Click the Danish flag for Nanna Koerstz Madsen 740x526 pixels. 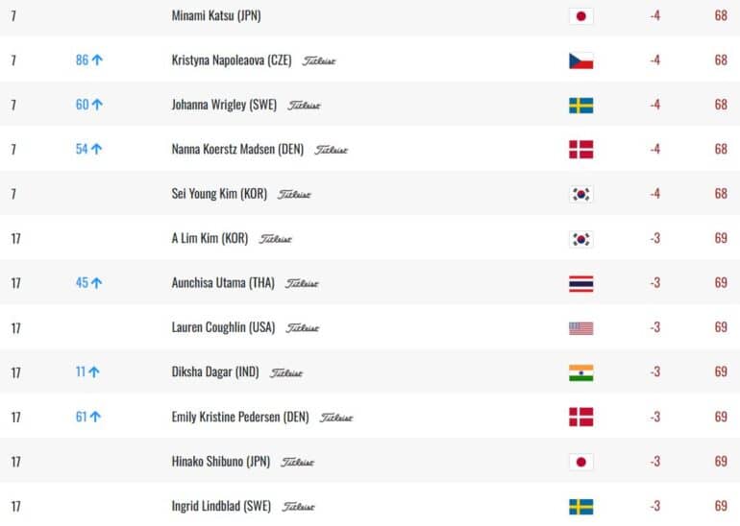coord(581,150)
